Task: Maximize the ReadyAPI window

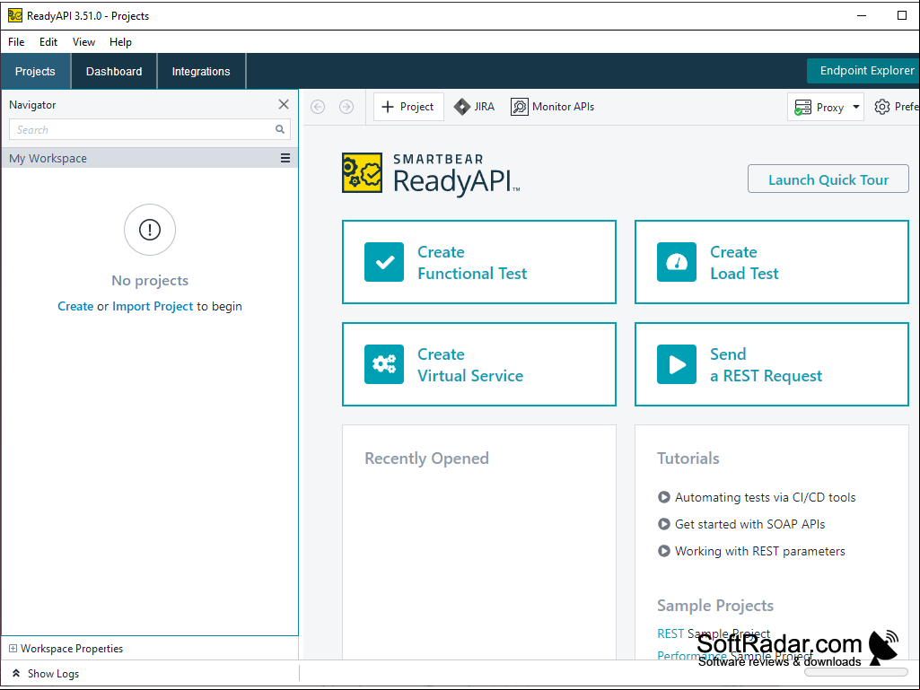Action: [902, 15]
